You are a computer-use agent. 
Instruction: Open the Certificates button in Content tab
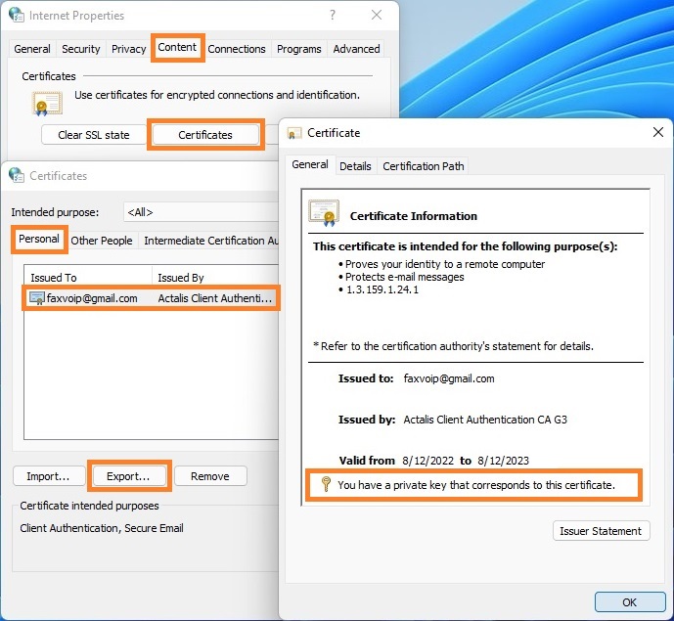coord(205,135)
